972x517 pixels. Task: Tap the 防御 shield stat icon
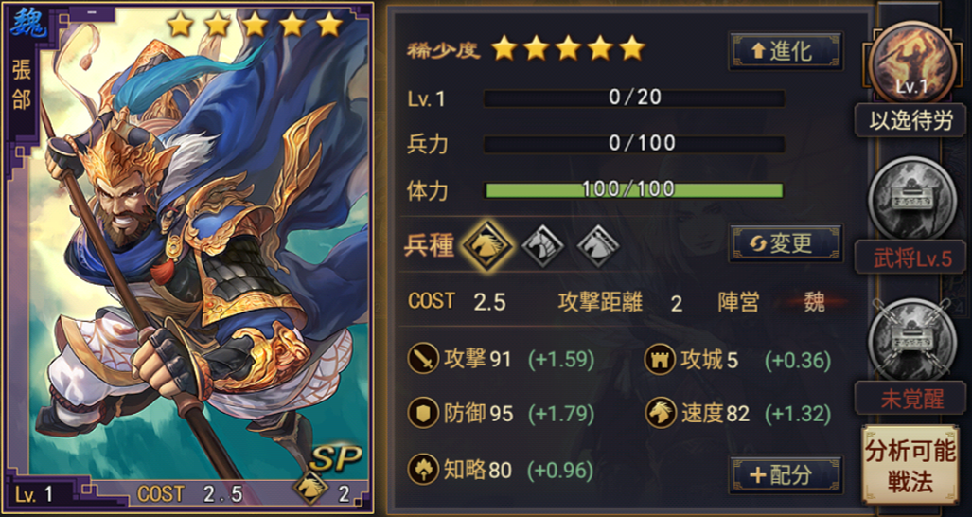[x=423, y=413]
